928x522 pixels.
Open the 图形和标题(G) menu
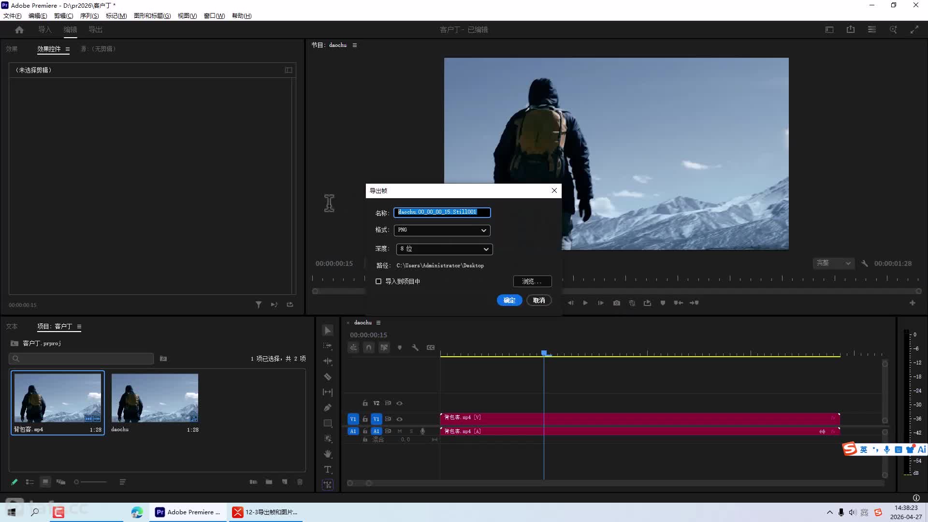pos(152,16)
